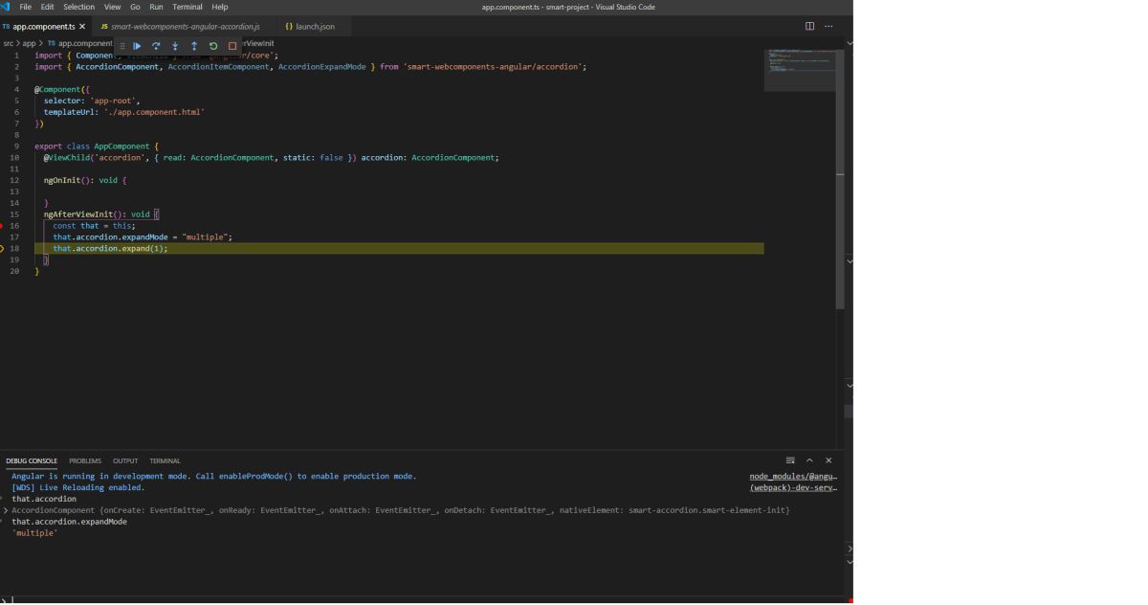Switch to smart-webcomponents-angular-accordion.js tab
The width and height of the screenshot is (1148, 605).
186,26
